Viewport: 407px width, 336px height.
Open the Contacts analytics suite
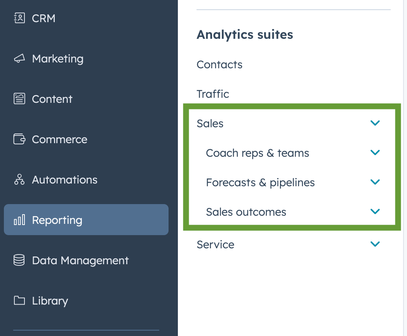[219, 64]
